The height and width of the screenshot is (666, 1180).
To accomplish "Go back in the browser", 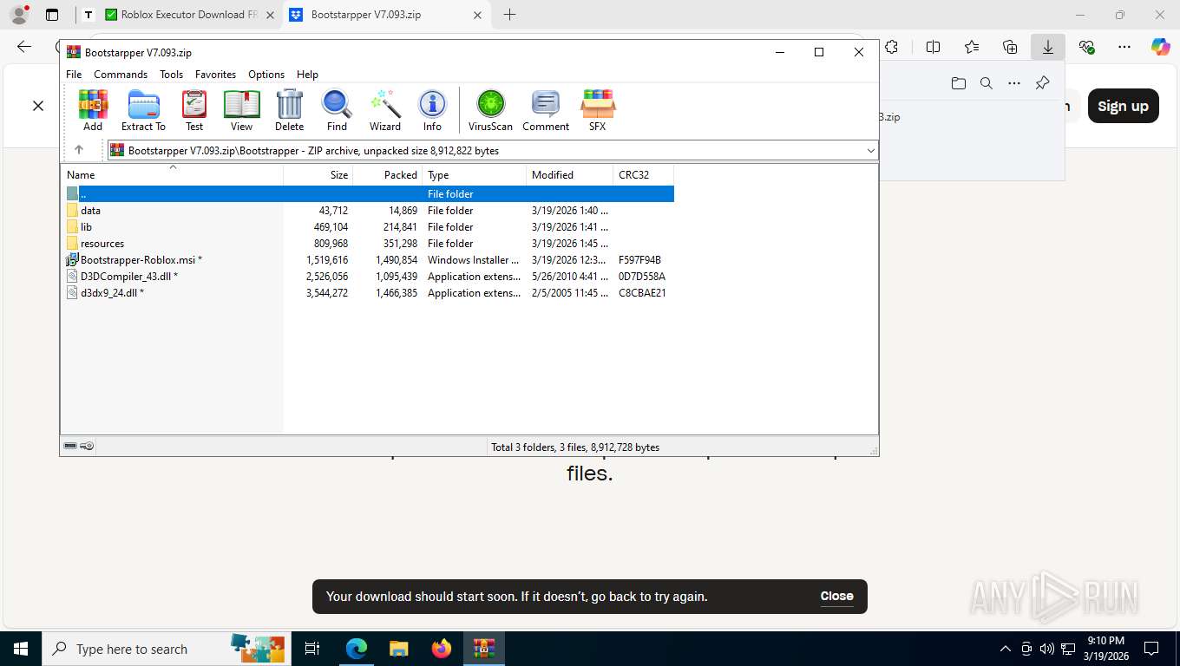I will pos(24,47).
